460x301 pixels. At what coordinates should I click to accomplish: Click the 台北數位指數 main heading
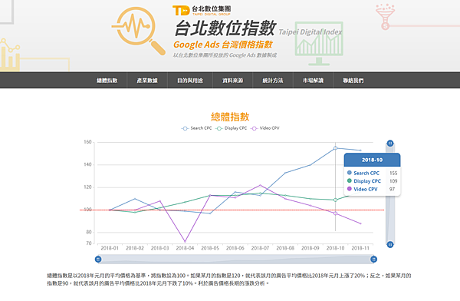tap(225, 28)
